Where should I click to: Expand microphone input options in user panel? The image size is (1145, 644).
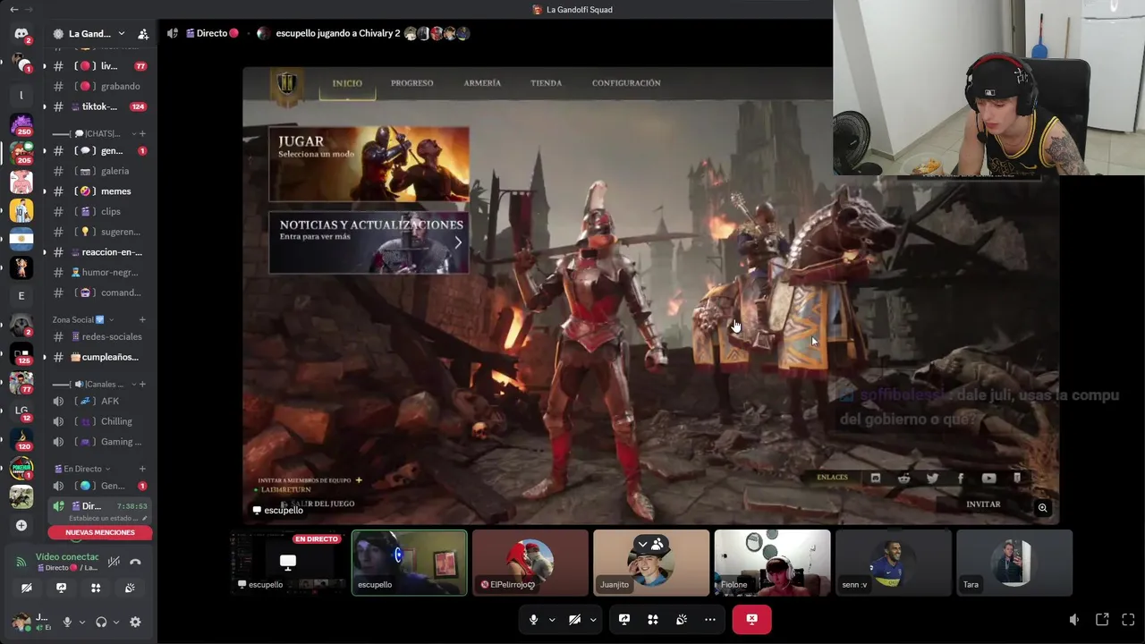click(x=81, y=622)
